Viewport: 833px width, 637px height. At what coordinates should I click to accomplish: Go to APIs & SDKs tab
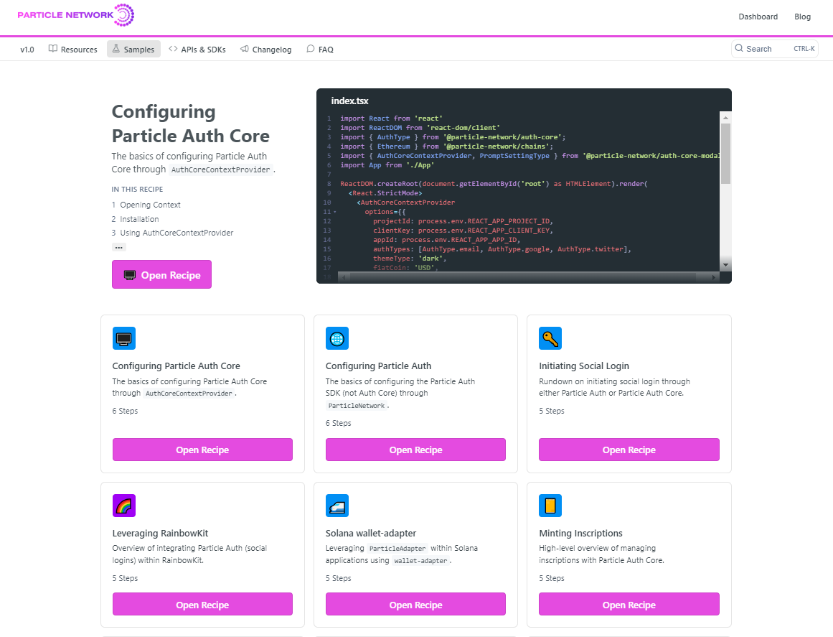pos(197,49)
